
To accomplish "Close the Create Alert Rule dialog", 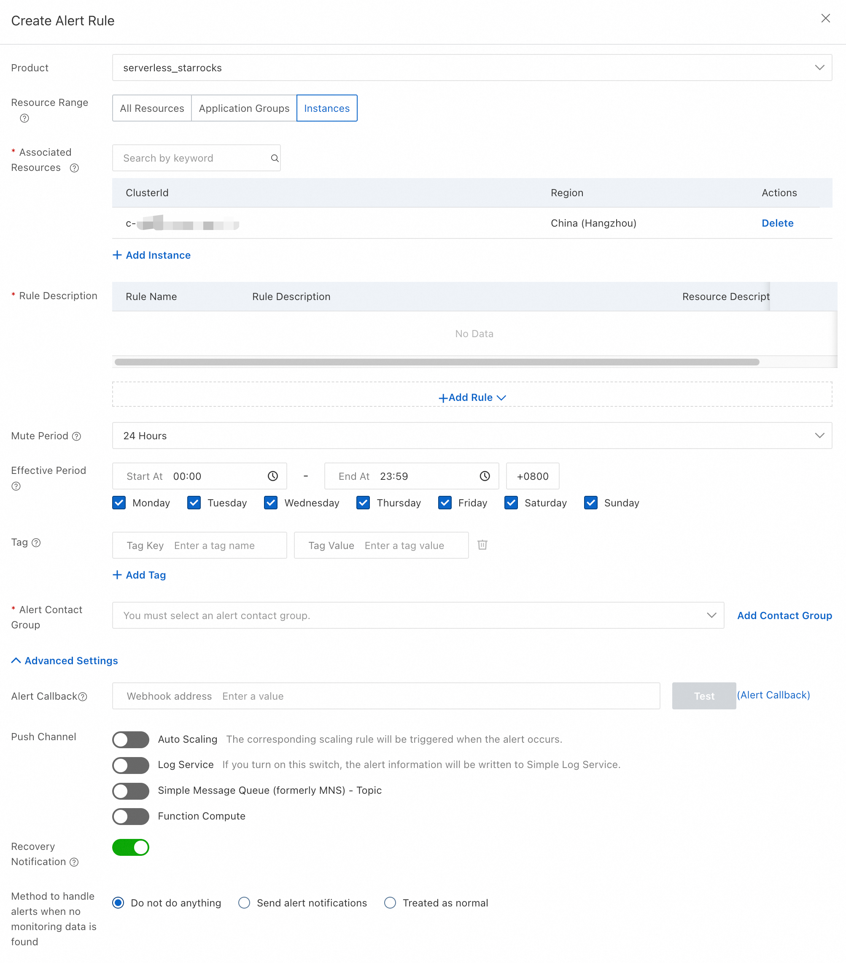I will point(825,19).
